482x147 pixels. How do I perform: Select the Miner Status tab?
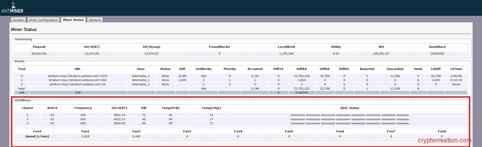pos(73,20)
